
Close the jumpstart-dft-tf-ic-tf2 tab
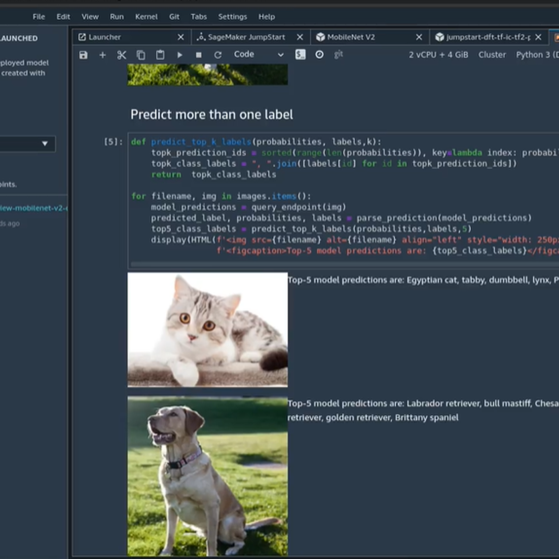click(539, 37)
